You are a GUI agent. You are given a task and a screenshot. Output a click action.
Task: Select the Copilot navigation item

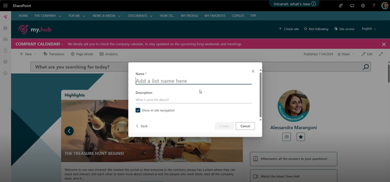(238, 16)
